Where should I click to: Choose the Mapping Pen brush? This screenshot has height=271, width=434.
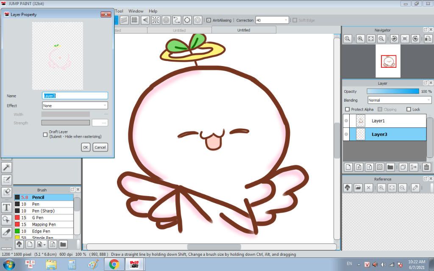[44, 224]
